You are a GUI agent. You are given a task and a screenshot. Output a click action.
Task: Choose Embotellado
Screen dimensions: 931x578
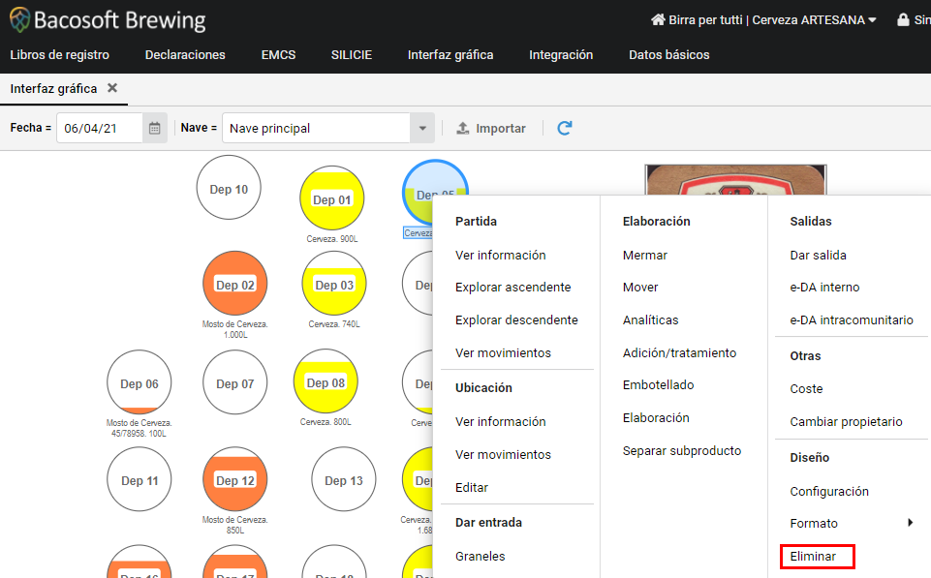pos(658,385)
